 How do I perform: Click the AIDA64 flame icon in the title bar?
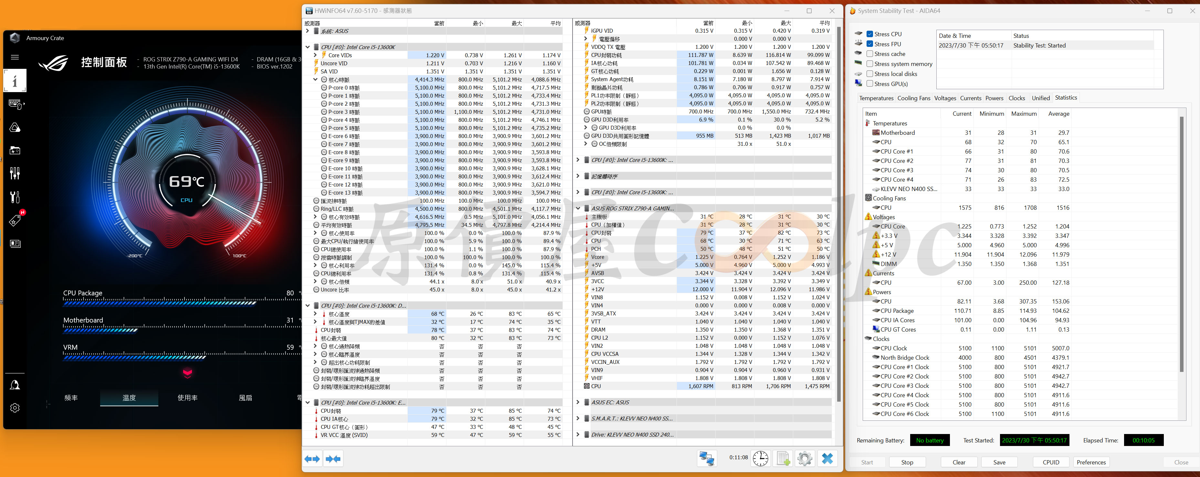point(852,11)
